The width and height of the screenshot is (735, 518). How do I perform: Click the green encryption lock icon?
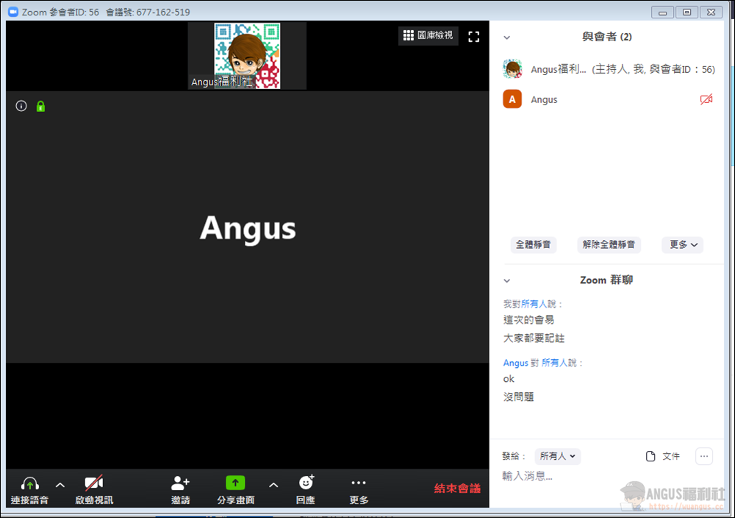click(x=40, y=106)
